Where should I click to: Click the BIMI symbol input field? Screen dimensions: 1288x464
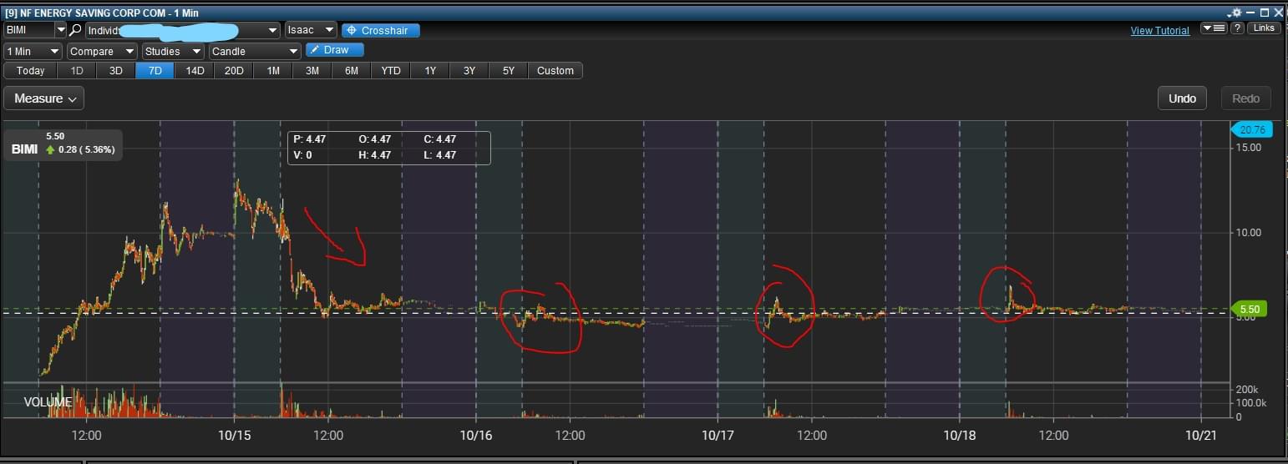point(29,30)
